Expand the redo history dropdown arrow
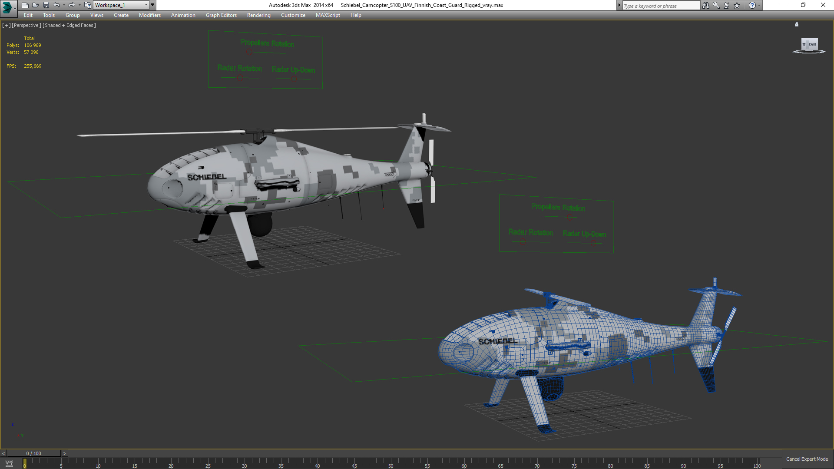834x469 pixels. pos(79,5)
